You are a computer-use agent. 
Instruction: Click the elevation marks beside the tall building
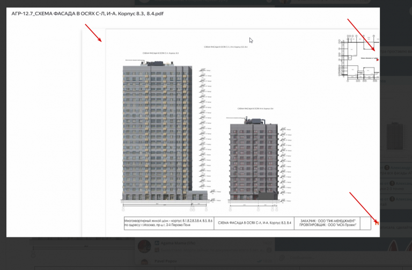(x=206, y=135)
